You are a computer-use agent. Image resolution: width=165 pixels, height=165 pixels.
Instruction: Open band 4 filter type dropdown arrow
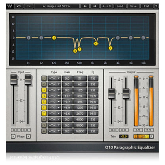(59, 96)
